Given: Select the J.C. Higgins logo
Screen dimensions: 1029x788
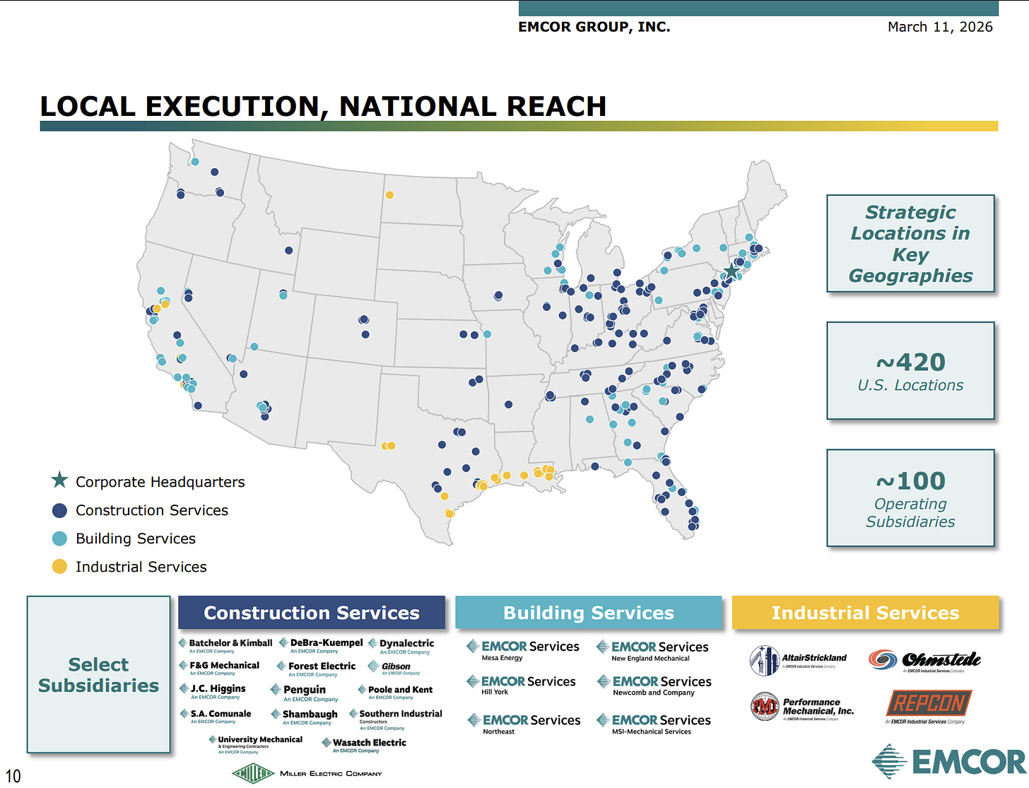Looking at the screenshot, I should 213,691.
